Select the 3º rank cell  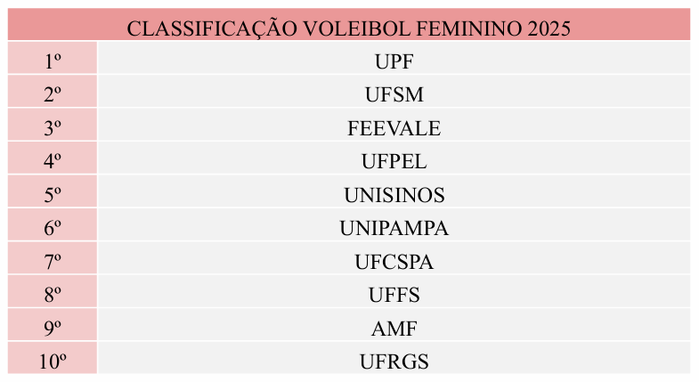pos(52,128)
